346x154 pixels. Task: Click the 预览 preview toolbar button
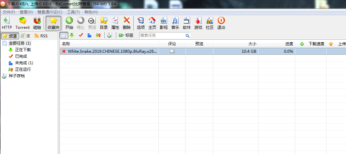pyautogui.click(x=92, y=23)
